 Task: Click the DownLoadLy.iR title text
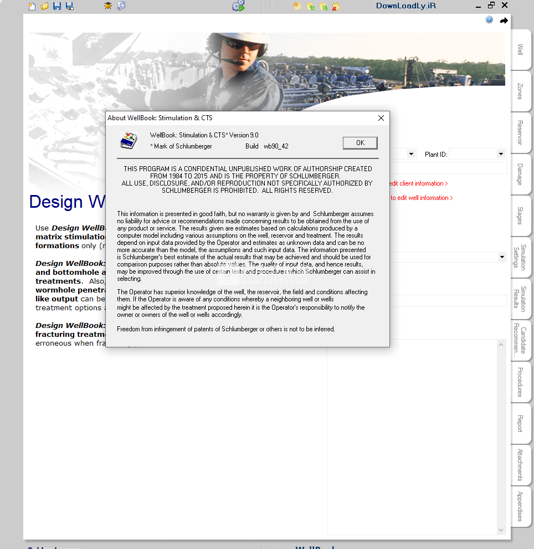[406, 6]
